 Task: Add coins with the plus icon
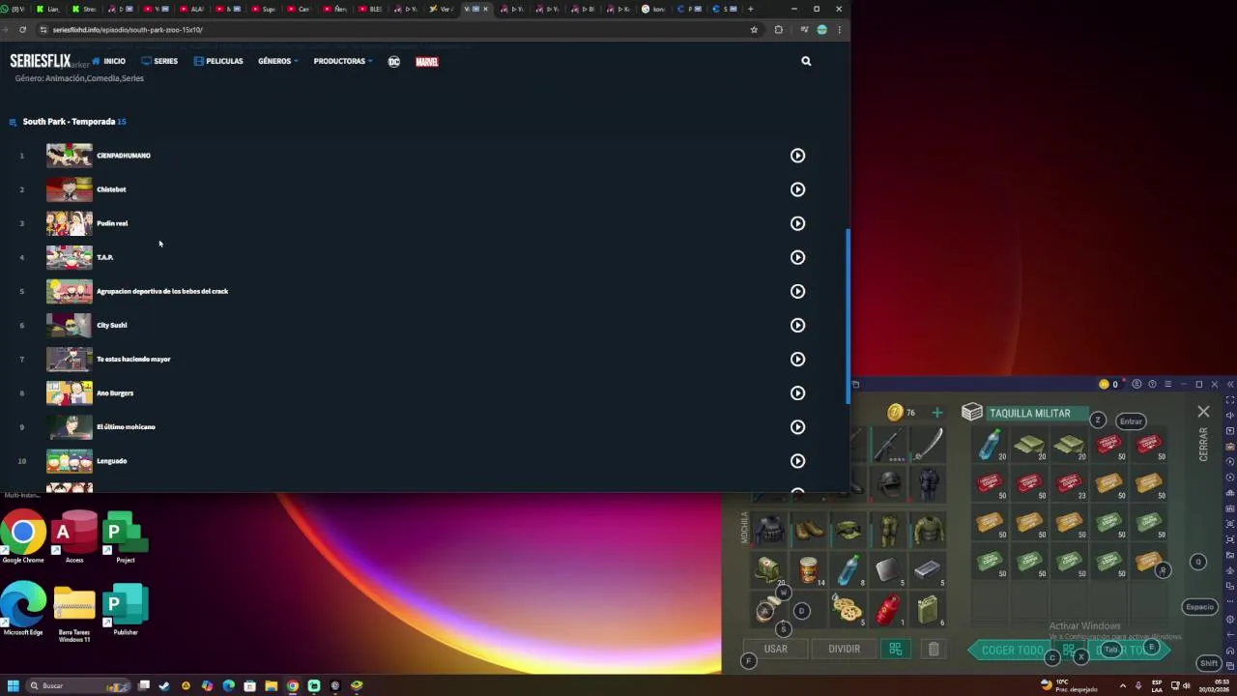click(936, 413)
